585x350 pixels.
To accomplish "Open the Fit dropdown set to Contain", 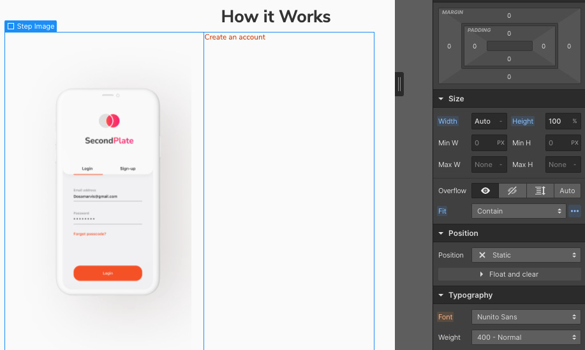I will pos(519,211).
